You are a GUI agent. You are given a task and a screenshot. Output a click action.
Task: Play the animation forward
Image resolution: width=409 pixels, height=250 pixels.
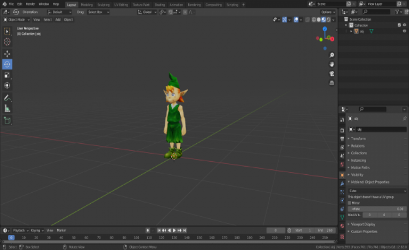pyautogui.click(x=175, y=230)
